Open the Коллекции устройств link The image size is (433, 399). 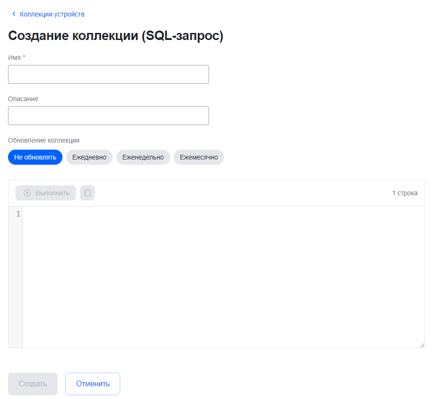52,14
